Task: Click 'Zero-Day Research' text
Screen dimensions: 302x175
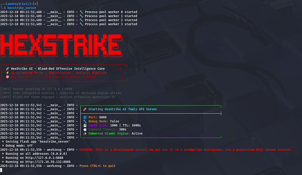Action: click(80, 77)
